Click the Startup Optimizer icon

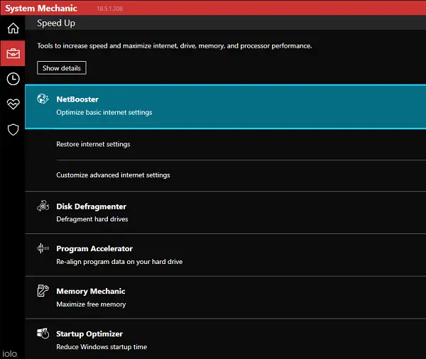43,333
